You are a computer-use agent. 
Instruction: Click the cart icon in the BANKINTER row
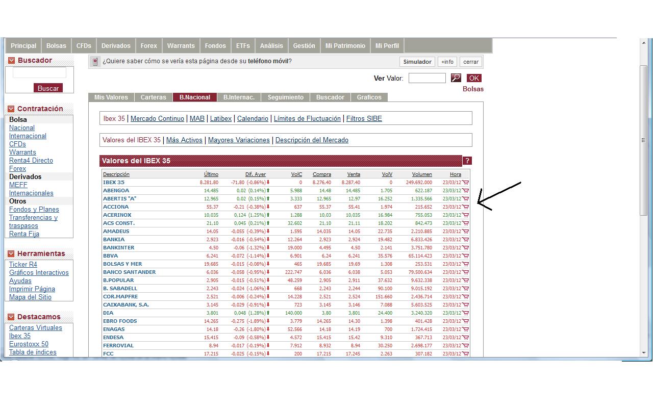(x=466, y=248)
